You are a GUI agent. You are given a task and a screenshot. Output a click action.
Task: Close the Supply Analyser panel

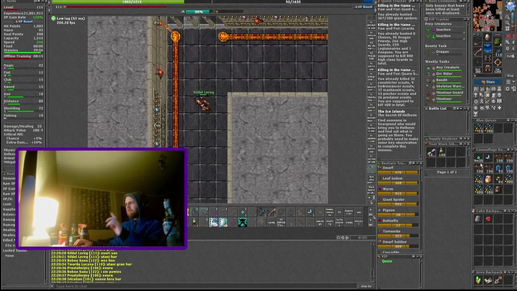tap(469, 139)
